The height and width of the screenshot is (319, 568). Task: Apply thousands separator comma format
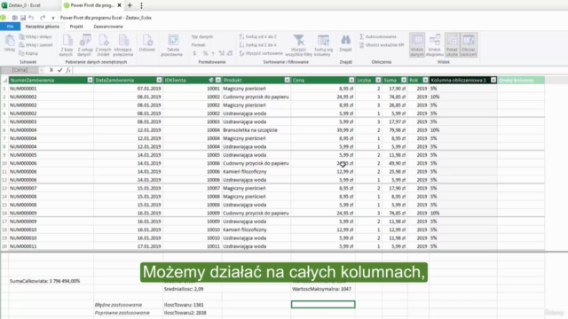point(213,53)
